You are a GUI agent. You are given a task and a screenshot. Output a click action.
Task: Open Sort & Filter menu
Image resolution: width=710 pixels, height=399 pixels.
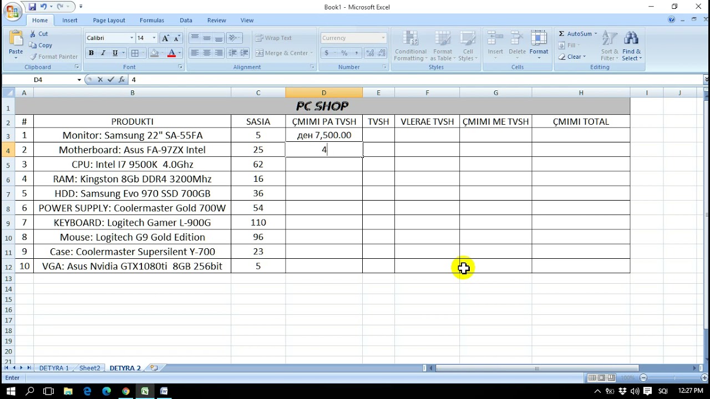(610, 45)
